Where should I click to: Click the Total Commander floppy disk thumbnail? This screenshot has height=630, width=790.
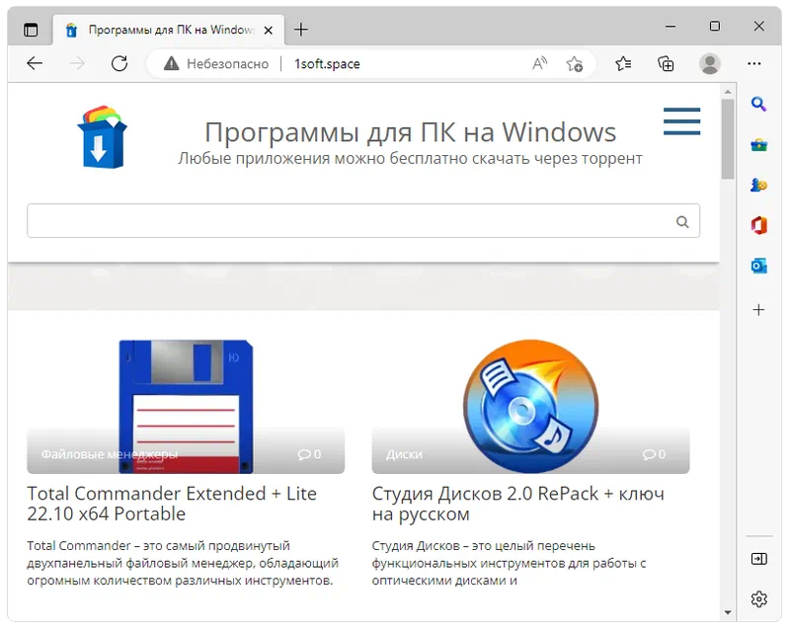[186, 406]
